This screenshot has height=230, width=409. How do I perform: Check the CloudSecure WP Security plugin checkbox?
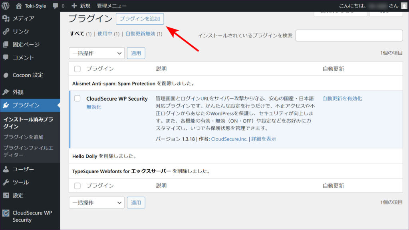click(77, 99)
